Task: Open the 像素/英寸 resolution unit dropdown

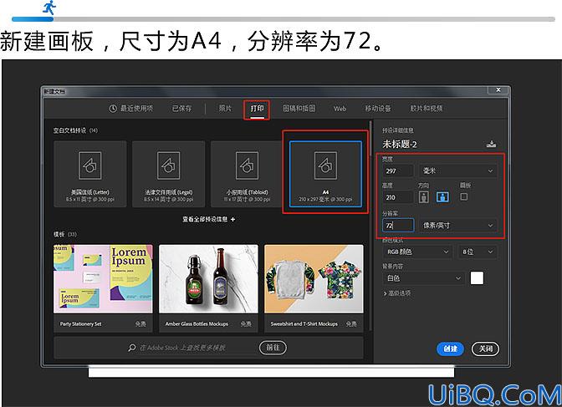Action: (458, 226)
